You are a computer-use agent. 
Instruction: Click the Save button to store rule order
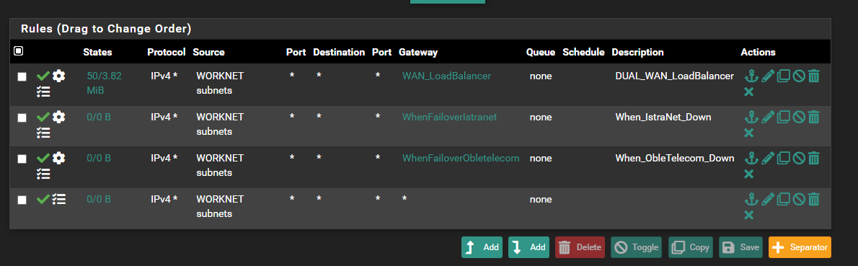tap(740, 247)
